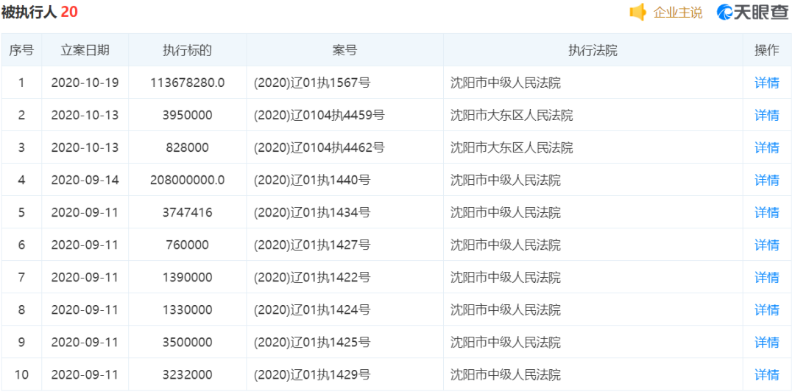This screenshot has height=392, width=795.
Task: Click the 天眼查 logo
Action: coord(752,13)
